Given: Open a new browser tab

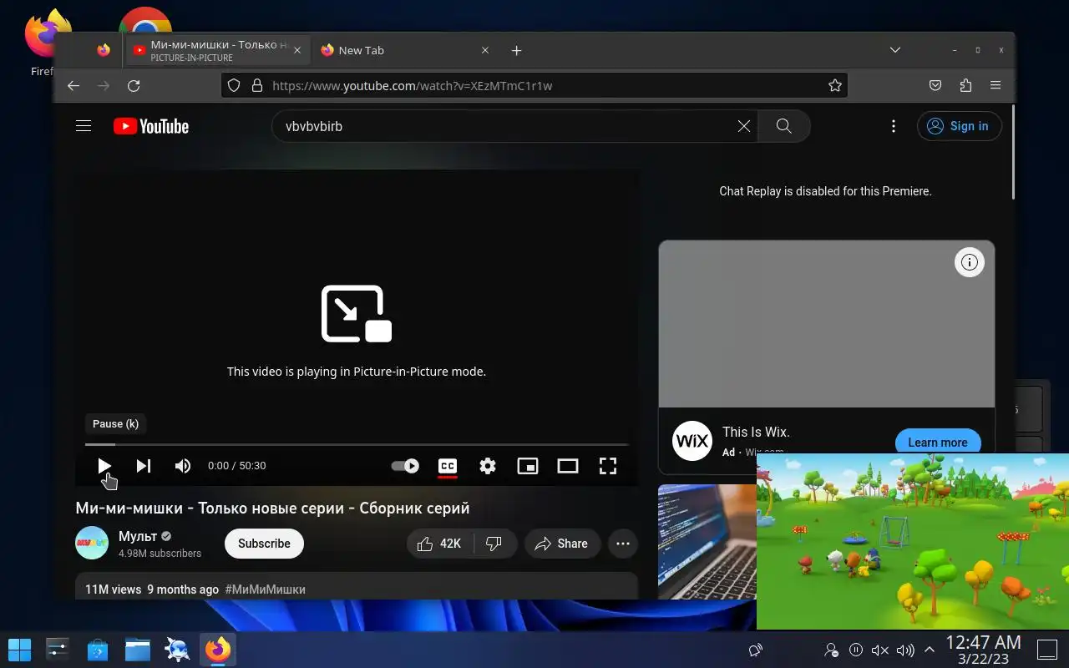Looking at the screenshot, I should pyautogui.click(x=516, y=50).
